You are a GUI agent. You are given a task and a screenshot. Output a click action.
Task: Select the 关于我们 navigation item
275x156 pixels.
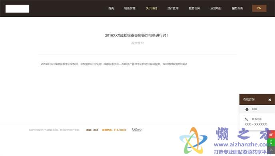[151, 8]
